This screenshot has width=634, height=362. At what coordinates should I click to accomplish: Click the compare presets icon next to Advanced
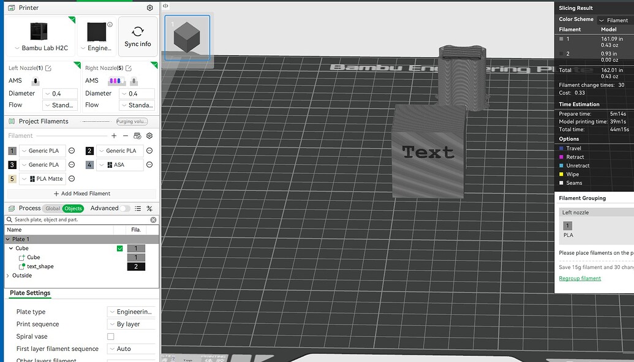pos(149,208)
